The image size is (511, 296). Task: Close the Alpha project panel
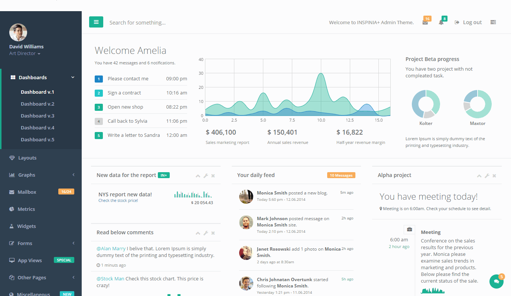click(x=494, y=176)
